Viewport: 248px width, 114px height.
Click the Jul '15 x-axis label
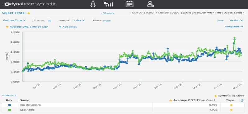37,86
